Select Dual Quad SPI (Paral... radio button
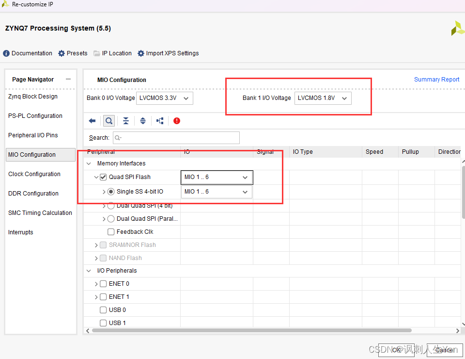The width and height of the screenshot is (465, 359). tap(111, 219)
